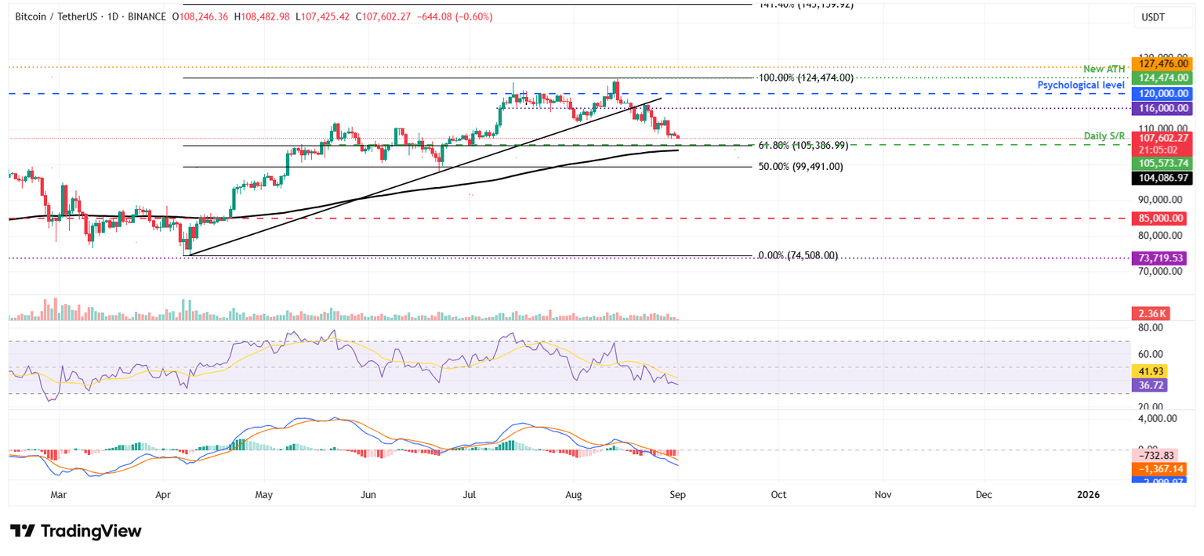Click the New ATH label

click(x=1103, y=69)
